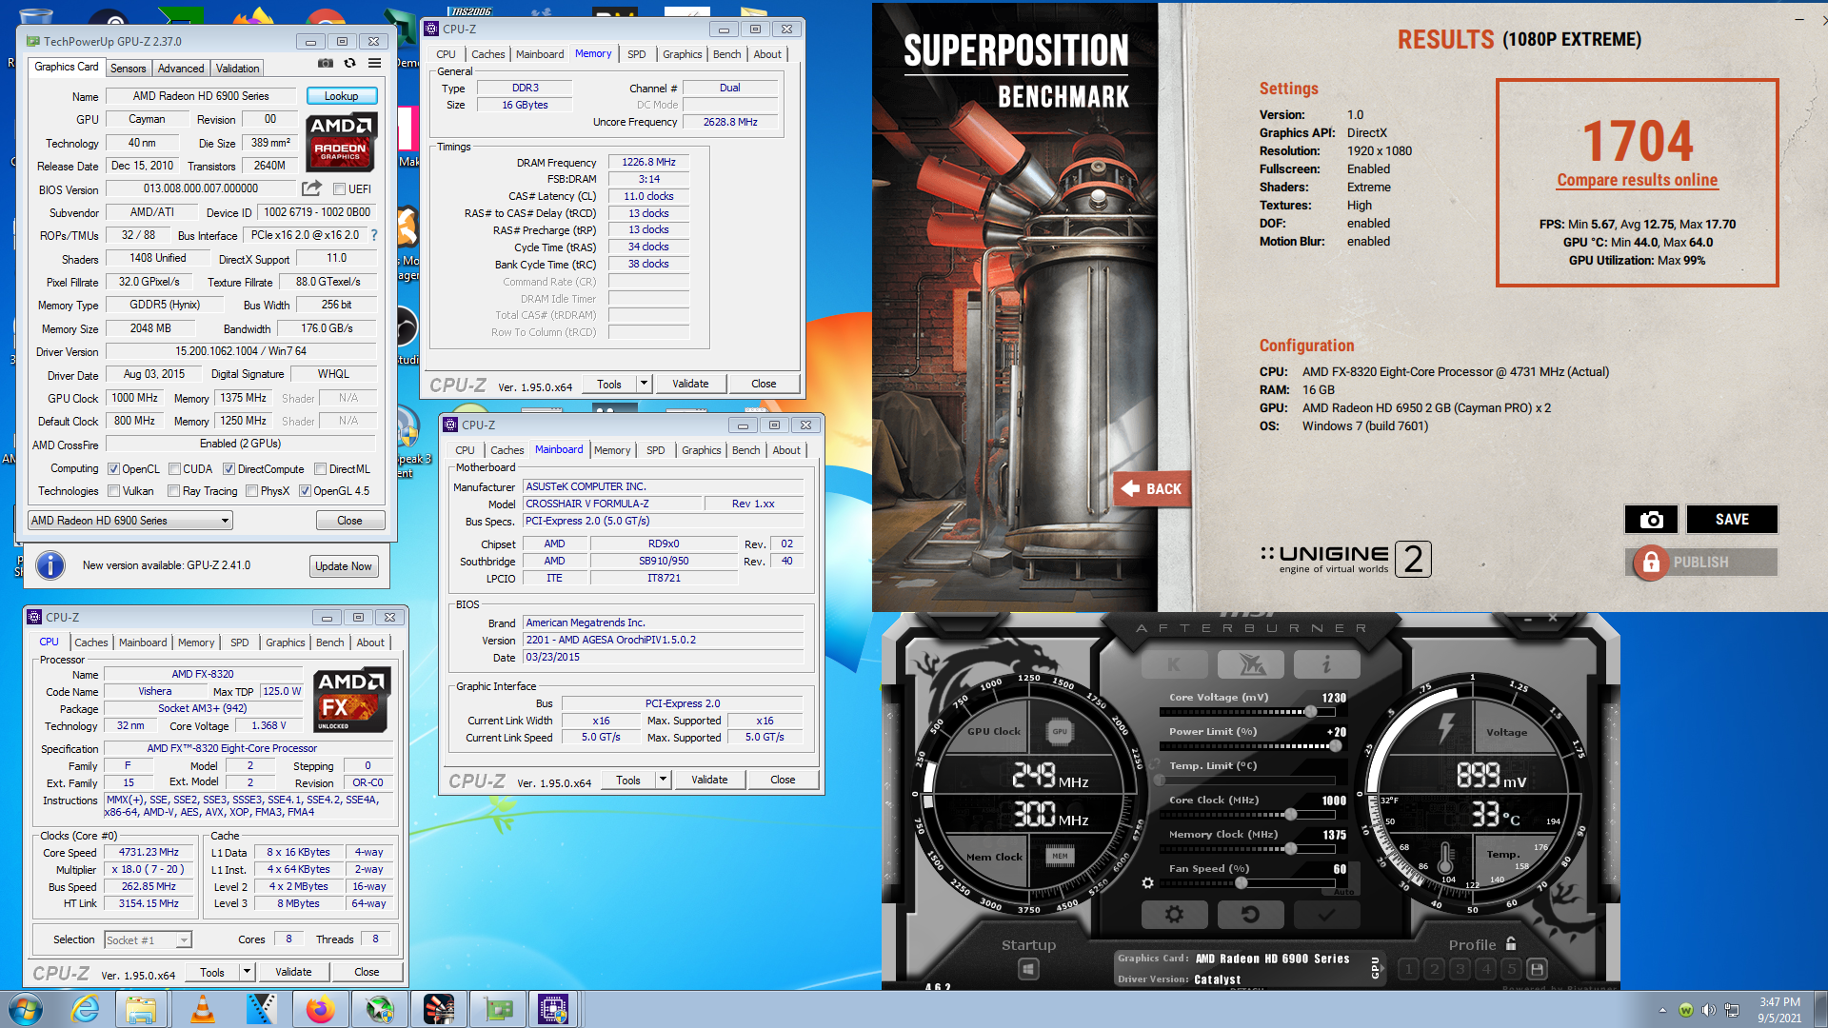Viewport: 1828px width, 1028px height.
Task: Switch to Advanced tab in GPU-Z
Action: [181, 69]
